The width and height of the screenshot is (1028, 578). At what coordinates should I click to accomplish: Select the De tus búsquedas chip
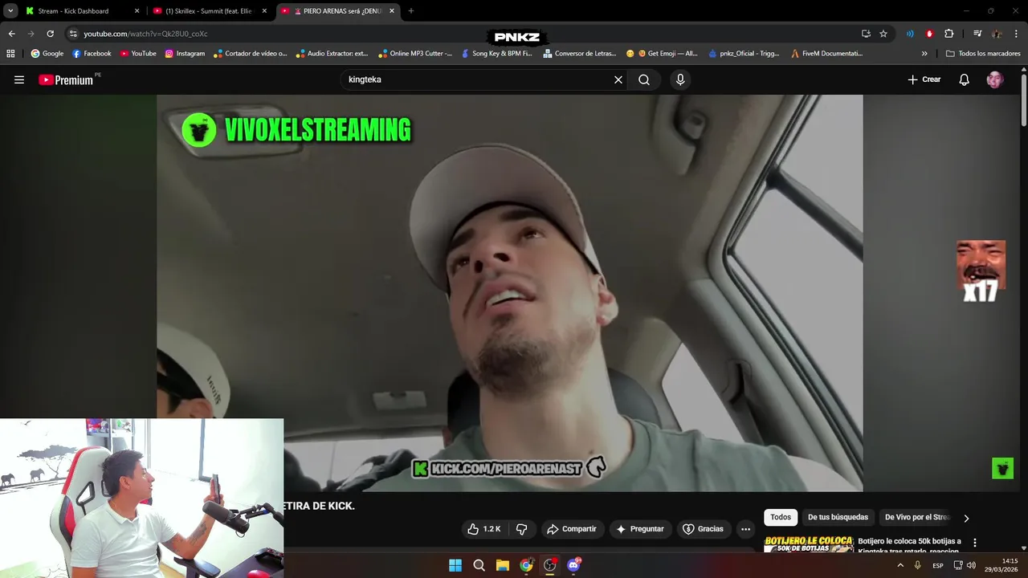click(838, 517)
